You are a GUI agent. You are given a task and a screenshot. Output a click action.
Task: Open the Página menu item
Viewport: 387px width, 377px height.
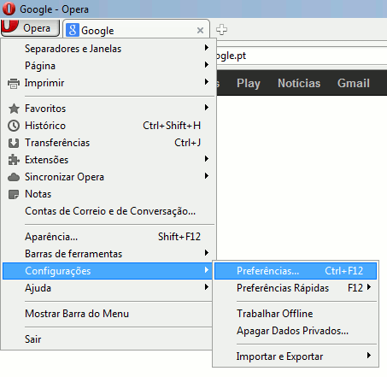[x=108, y=66]
